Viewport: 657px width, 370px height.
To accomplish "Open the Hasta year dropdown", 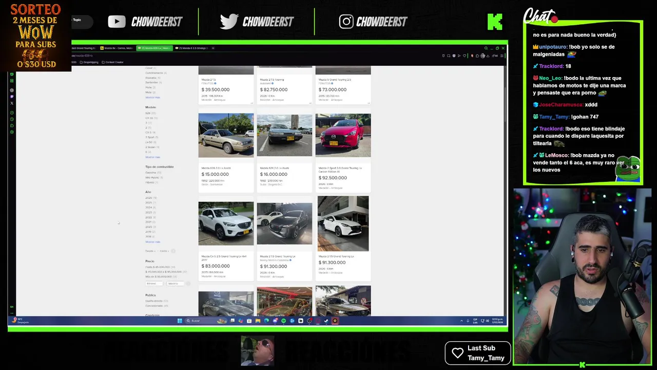I will click(x=164, y=251).
